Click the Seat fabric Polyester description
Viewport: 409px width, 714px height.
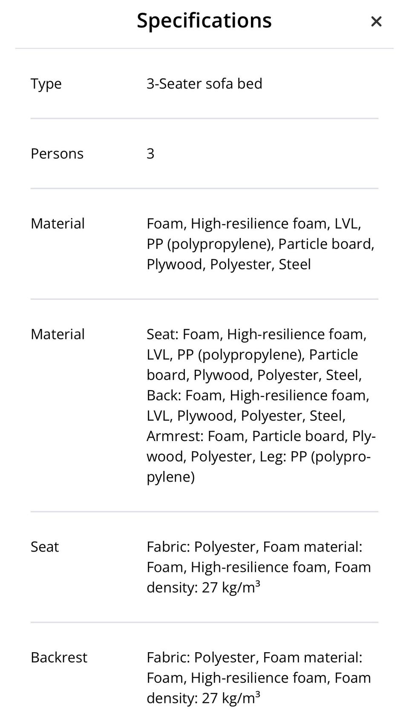[202, 547]
